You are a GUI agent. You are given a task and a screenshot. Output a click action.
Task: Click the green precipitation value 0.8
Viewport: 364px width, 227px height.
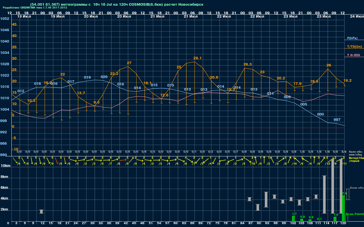click(x=303, y=217)
